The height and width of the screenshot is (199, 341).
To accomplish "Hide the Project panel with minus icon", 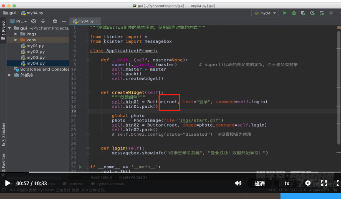I will tap(64, 21).
